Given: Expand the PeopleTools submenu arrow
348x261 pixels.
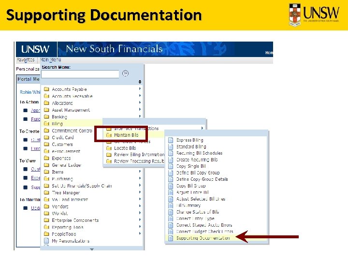Looking at the screenshot, I should click(x=140, y=233).
